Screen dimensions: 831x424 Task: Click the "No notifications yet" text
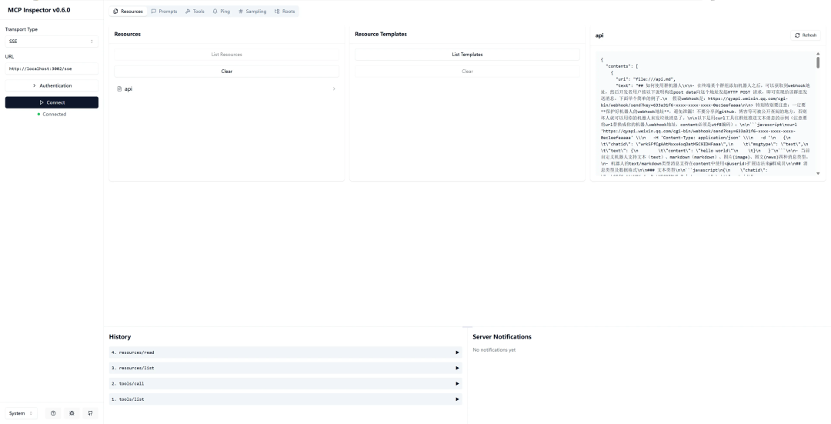494,350
